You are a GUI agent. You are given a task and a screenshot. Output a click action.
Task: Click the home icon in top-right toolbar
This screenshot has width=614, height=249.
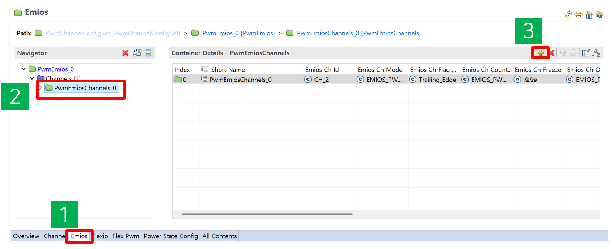click(589, 15)
